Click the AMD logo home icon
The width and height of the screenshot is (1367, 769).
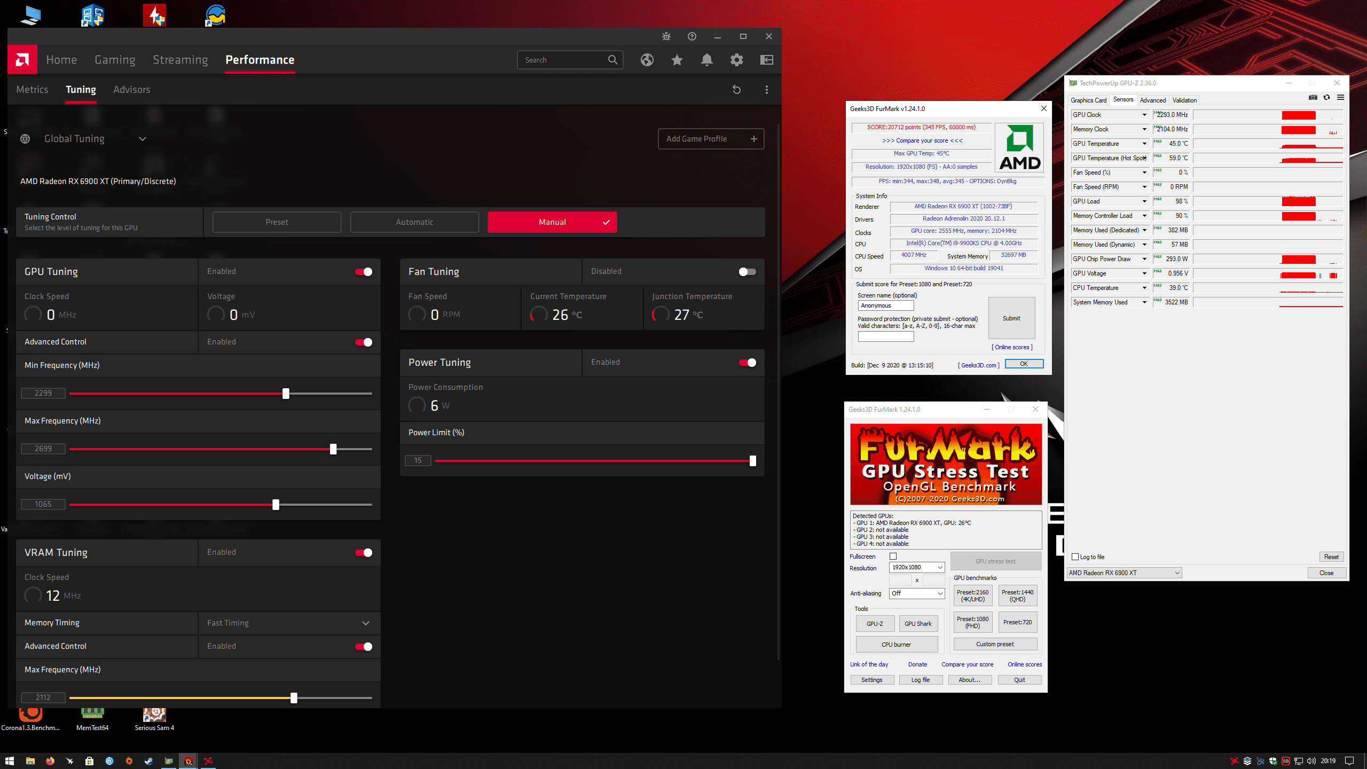(22, 60)
